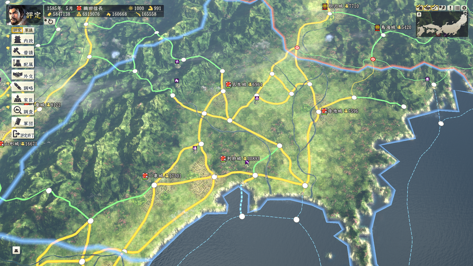
Task: Open the 調略 scheming menu
Action: click(23, 87)
